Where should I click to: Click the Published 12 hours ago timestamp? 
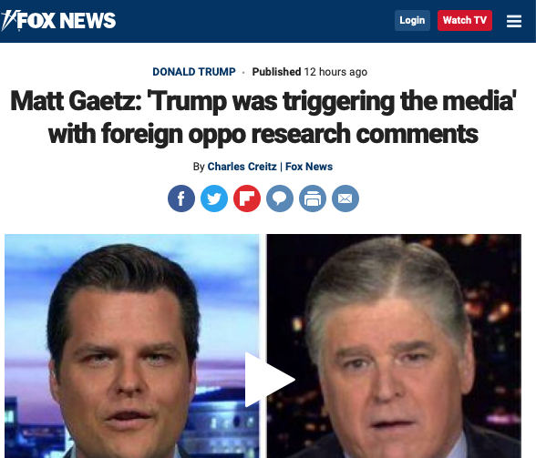pyautogui.click(x=310, y=72)
